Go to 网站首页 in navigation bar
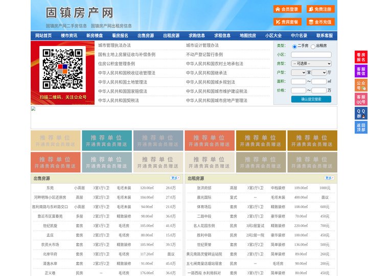Viewport: 368px width, 276px height. coord(43,36)
